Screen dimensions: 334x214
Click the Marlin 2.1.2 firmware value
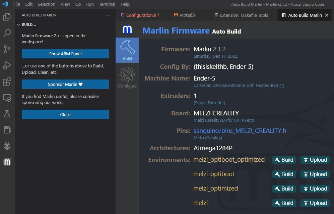pos(209,49)
